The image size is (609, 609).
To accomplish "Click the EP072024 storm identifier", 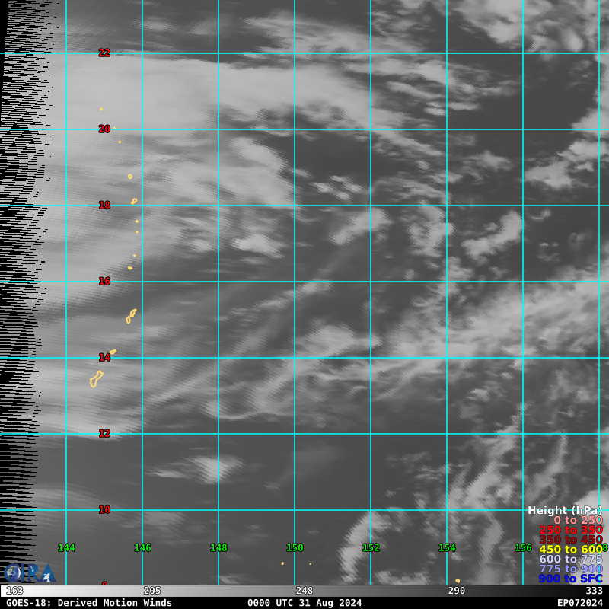I will click(580, 603).
